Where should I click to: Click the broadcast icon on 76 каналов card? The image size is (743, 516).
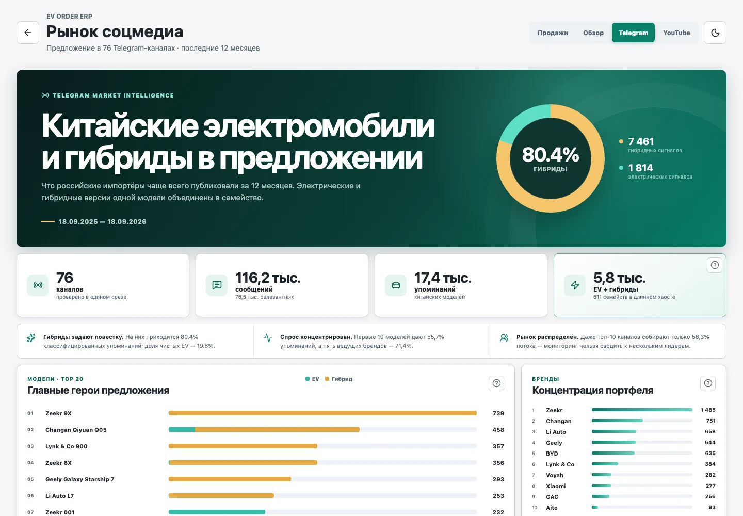click(38, 285)
